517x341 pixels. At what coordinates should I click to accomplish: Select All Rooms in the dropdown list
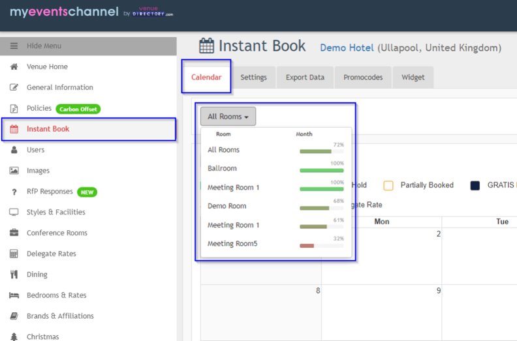pyautogui.click(x=223, y=150)
